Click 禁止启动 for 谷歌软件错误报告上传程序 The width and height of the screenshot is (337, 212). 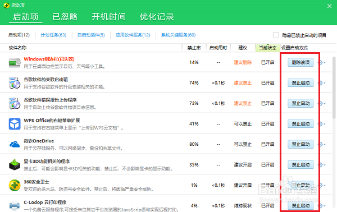pos(300,103)
